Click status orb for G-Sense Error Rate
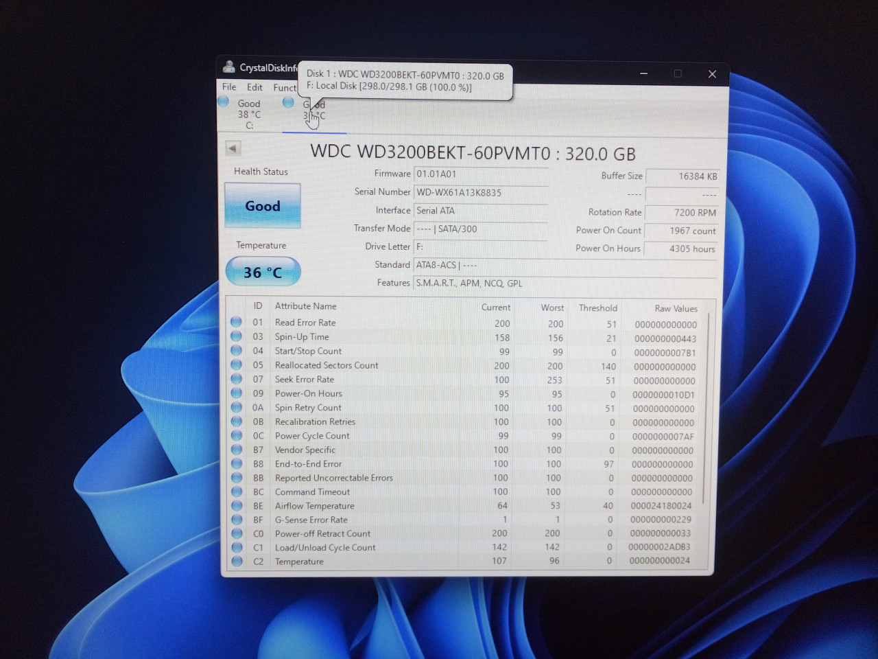 click(x=237, y=520)
